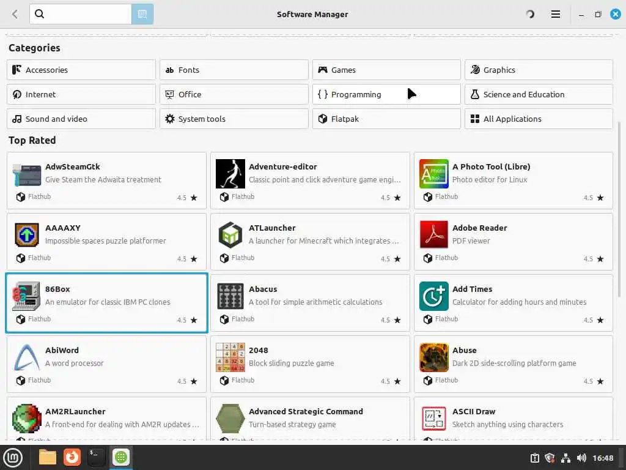Viewport: 626px width, 470px height.
Task: Click the ASCII Draw app icon
Action: (x=434, y=419)
